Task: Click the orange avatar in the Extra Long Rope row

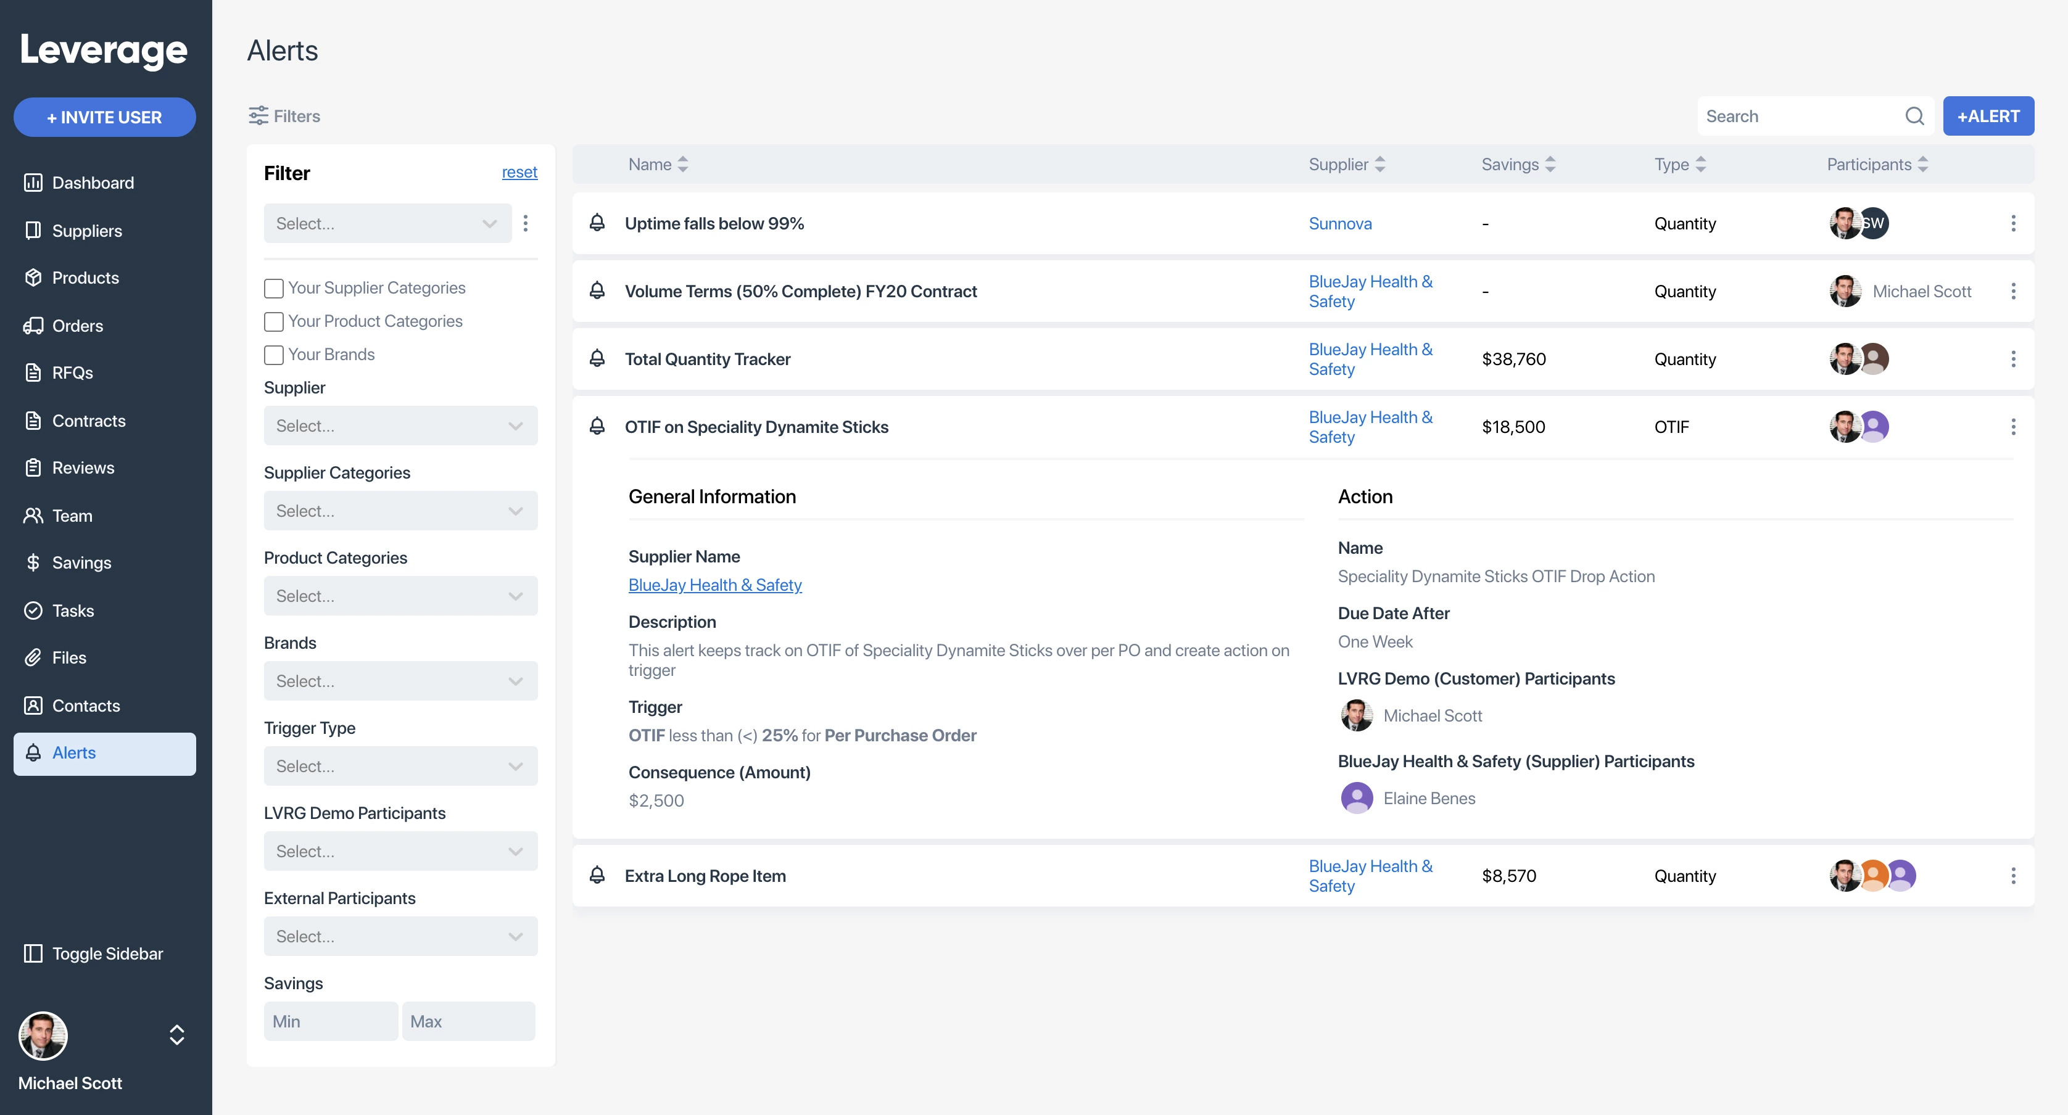Action: [x=1873, y=876]
